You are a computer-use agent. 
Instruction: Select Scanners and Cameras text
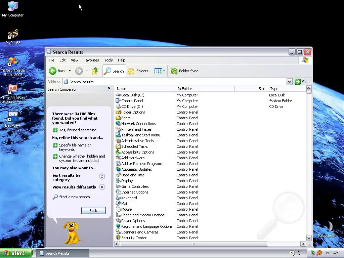(140, 232)
